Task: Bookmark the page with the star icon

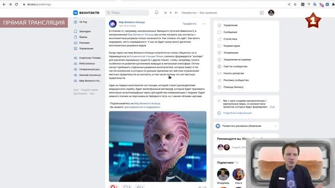Action: coord(295,4)
